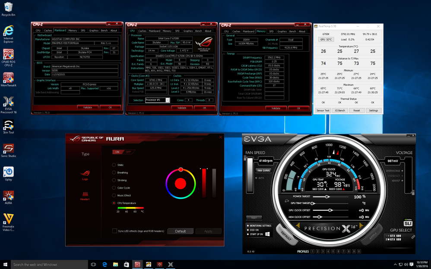Click the XS Bench button in RealTemp
The image size is (431, 269).
pyautogui.click(x=340, y=110)
